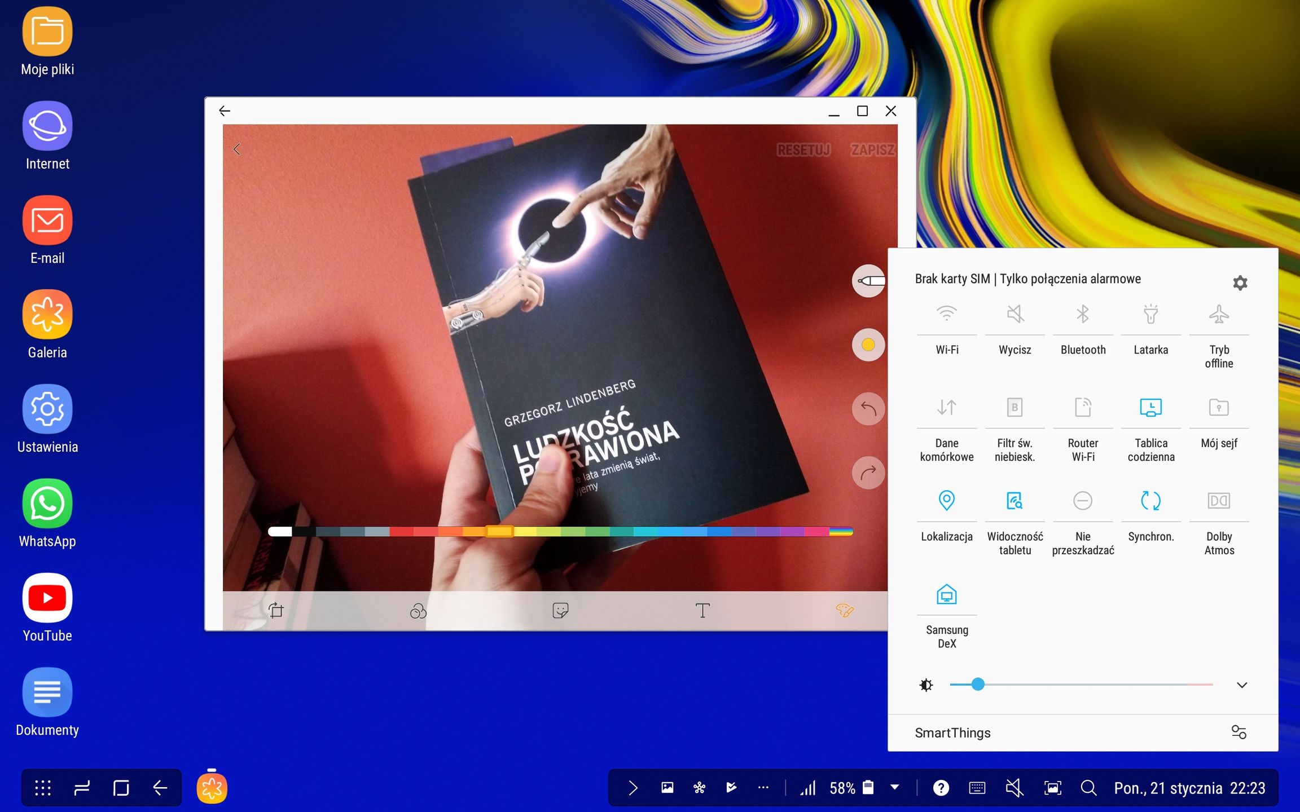1300x812 pixels.
Task: Select the drawing palette tool
Action: [845, 610]
